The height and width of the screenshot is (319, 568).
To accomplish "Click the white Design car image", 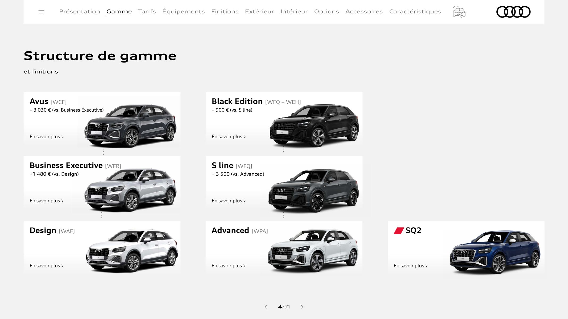I will coord(132,251).
